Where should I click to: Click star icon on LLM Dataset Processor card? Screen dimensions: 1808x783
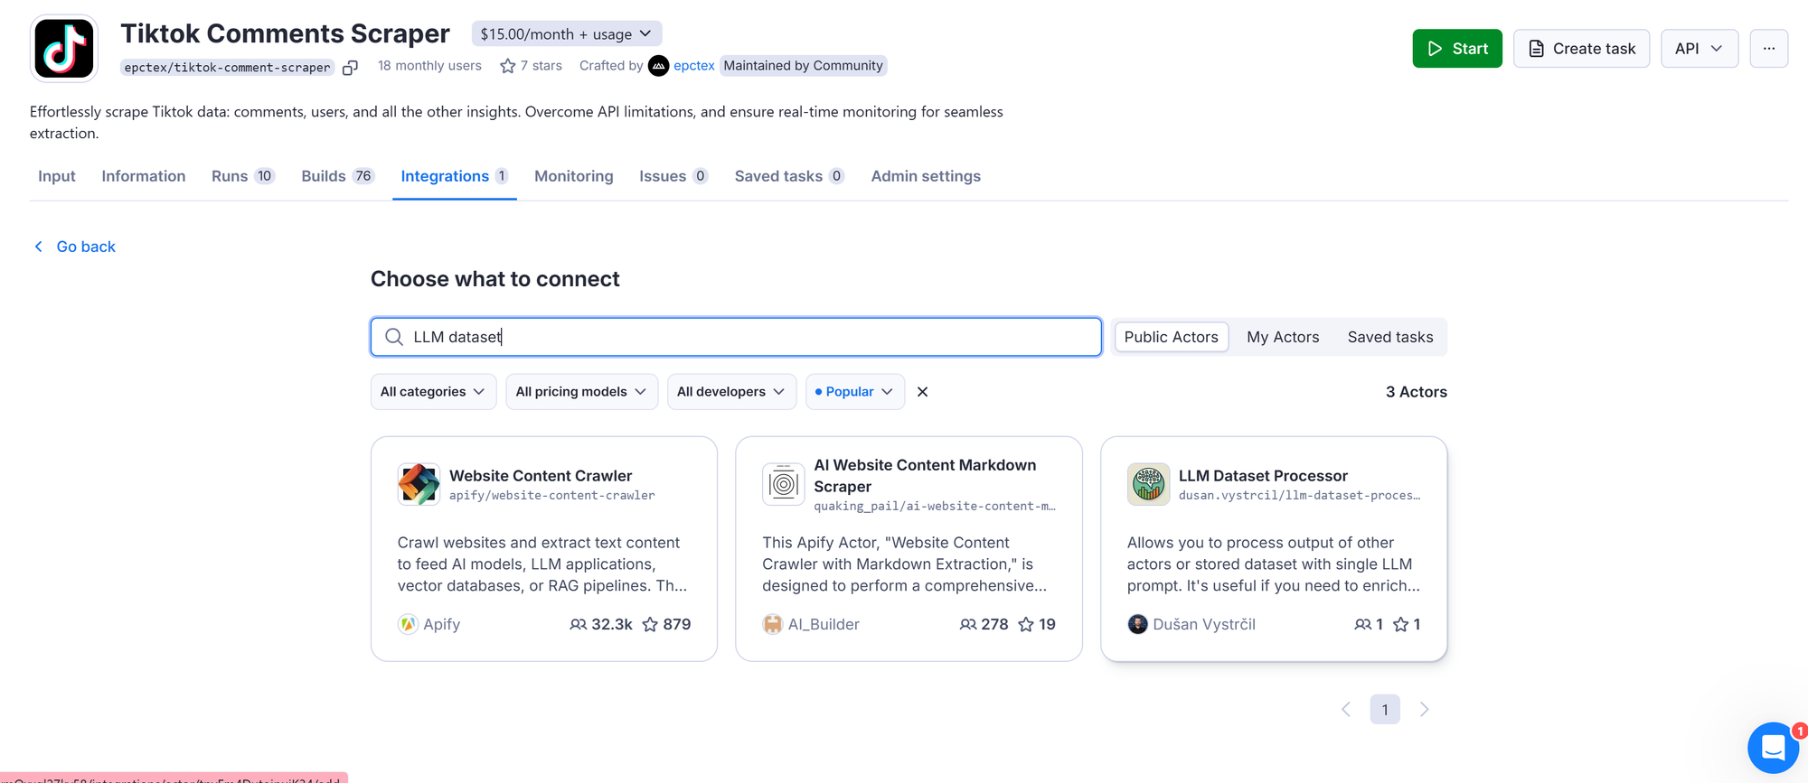pos(1400,624)
